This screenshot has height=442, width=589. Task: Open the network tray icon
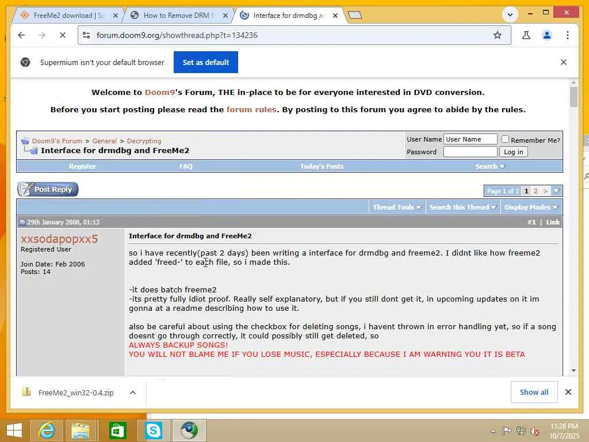[x=521, y=430]
